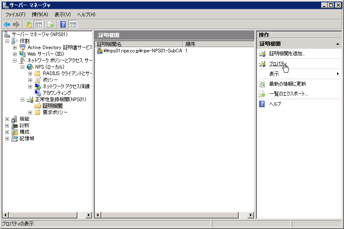Open help via blue question toolbar icon
This screenshot has width=344, height=229.
(63, 24)
